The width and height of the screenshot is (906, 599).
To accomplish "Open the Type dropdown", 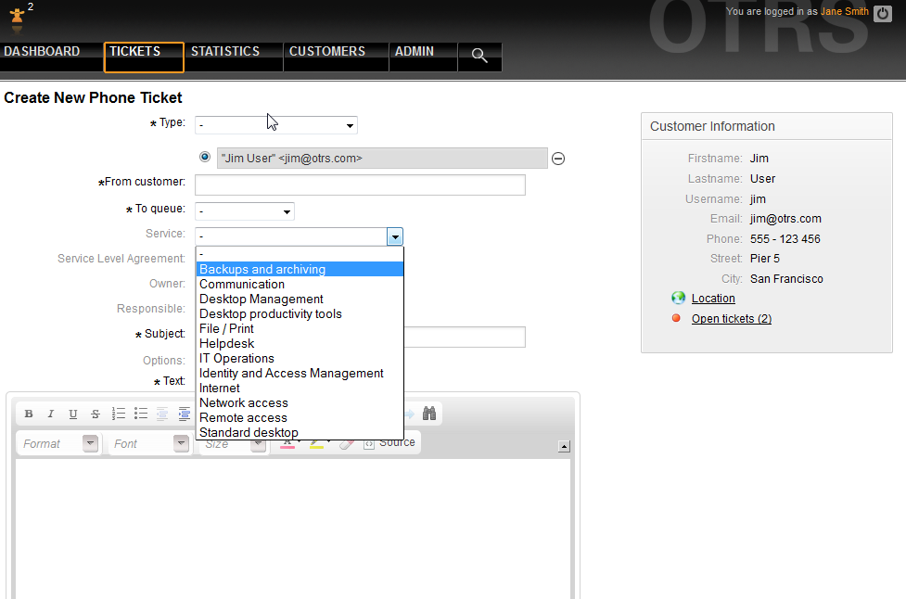I will pyautogui.click(x=276, y=125).
